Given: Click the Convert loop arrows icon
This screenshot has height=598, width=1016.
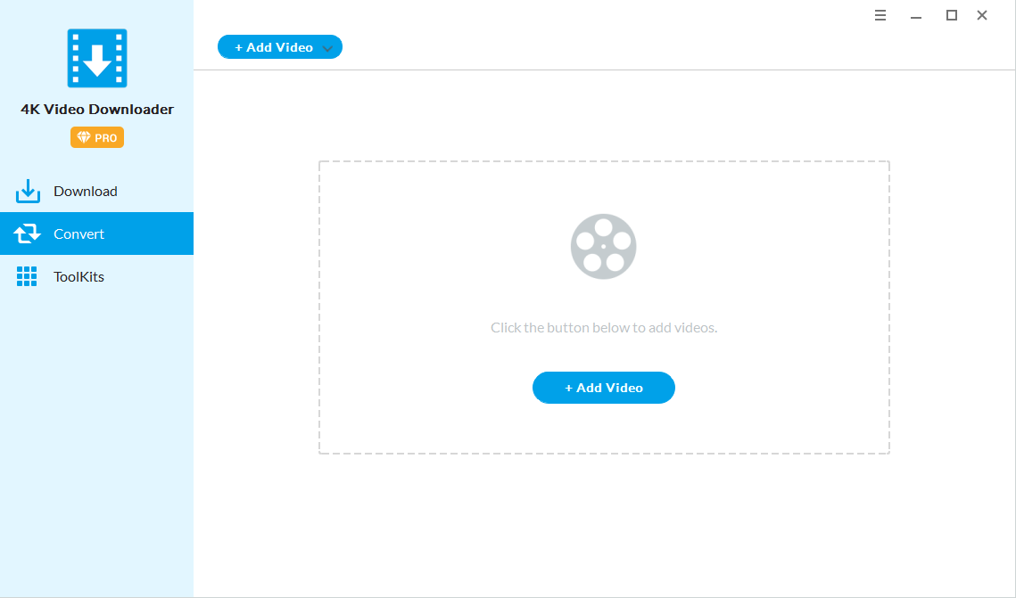Looking at the screenshot, I should coord(28,233).
